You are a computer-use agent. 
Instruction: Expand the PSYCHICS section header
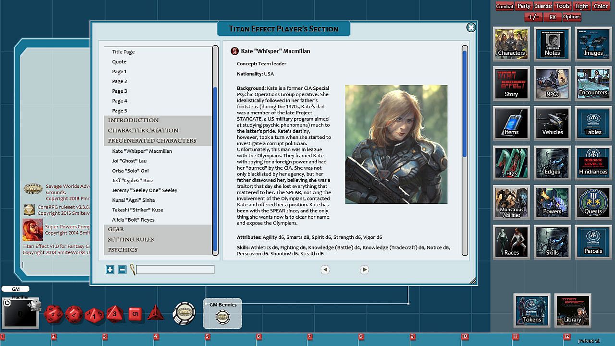coord(158,249)
